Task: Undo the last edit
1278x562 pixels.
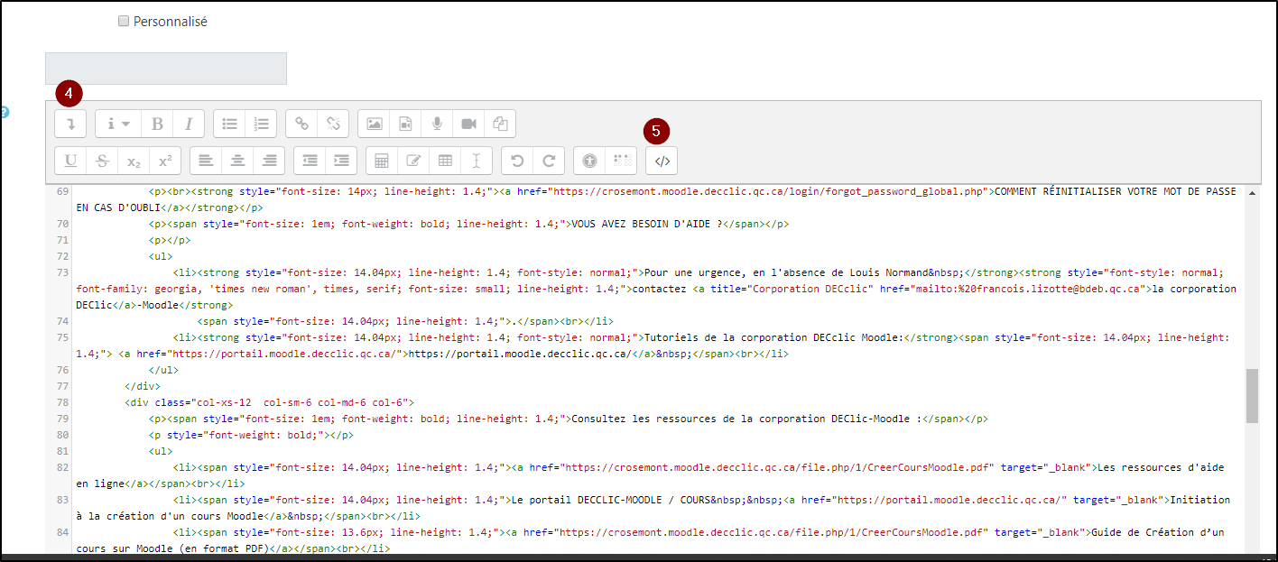Action: 517,161
